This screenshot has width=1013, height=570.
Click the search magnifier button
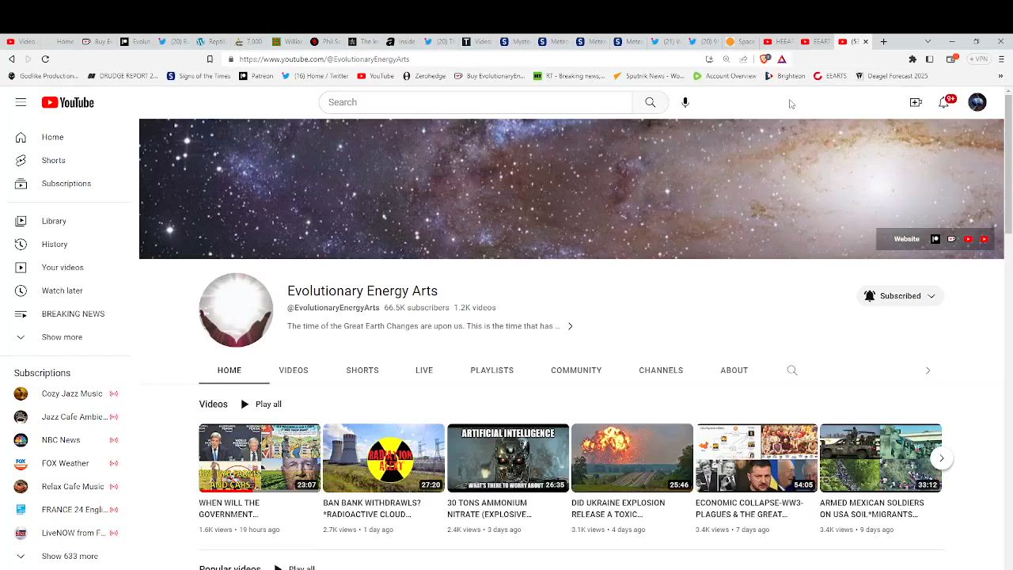coord(650,102)
